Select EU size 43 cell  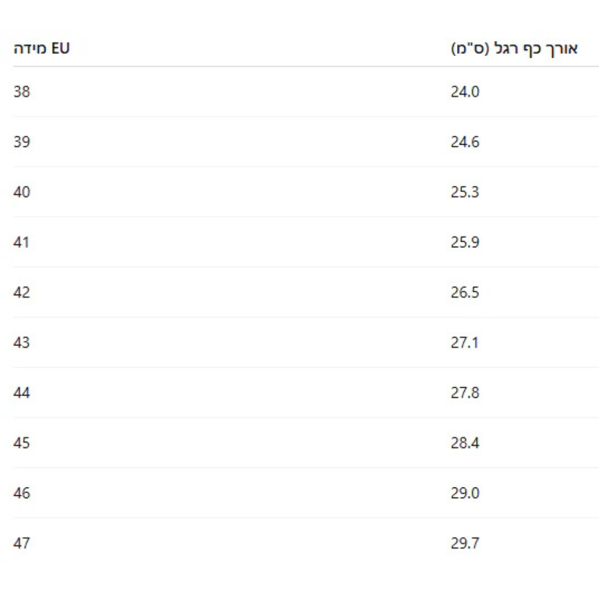(22, 343)
